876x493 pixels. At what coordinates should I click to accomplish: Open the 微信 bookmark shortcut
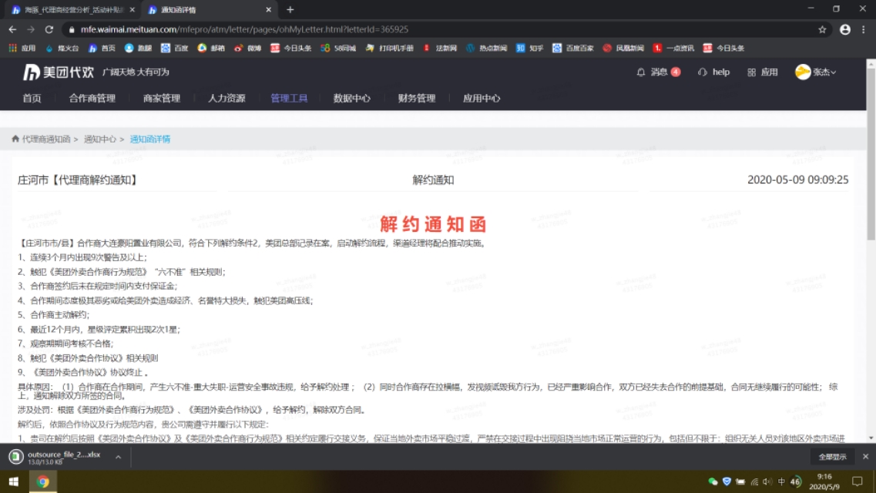250,47
